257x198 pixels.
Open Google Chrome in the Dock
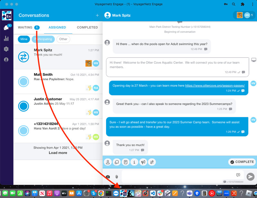[101, 194]
